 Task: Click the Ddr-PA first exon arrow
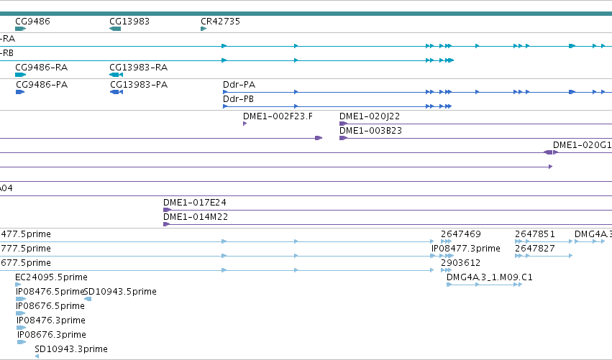click(225, 92)
